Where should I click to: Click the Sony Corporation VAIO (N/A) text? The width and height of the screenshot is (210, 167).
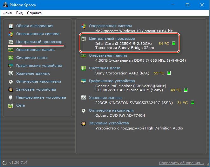coord(122,73)
